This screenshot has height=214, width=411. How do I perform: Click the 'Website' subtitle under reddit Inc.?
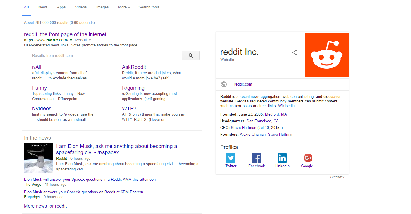click(227, 60)
